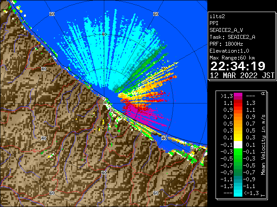
Task: Select the vertical 'Mean Velocity in m/s' title
Action: click(263, 145)
